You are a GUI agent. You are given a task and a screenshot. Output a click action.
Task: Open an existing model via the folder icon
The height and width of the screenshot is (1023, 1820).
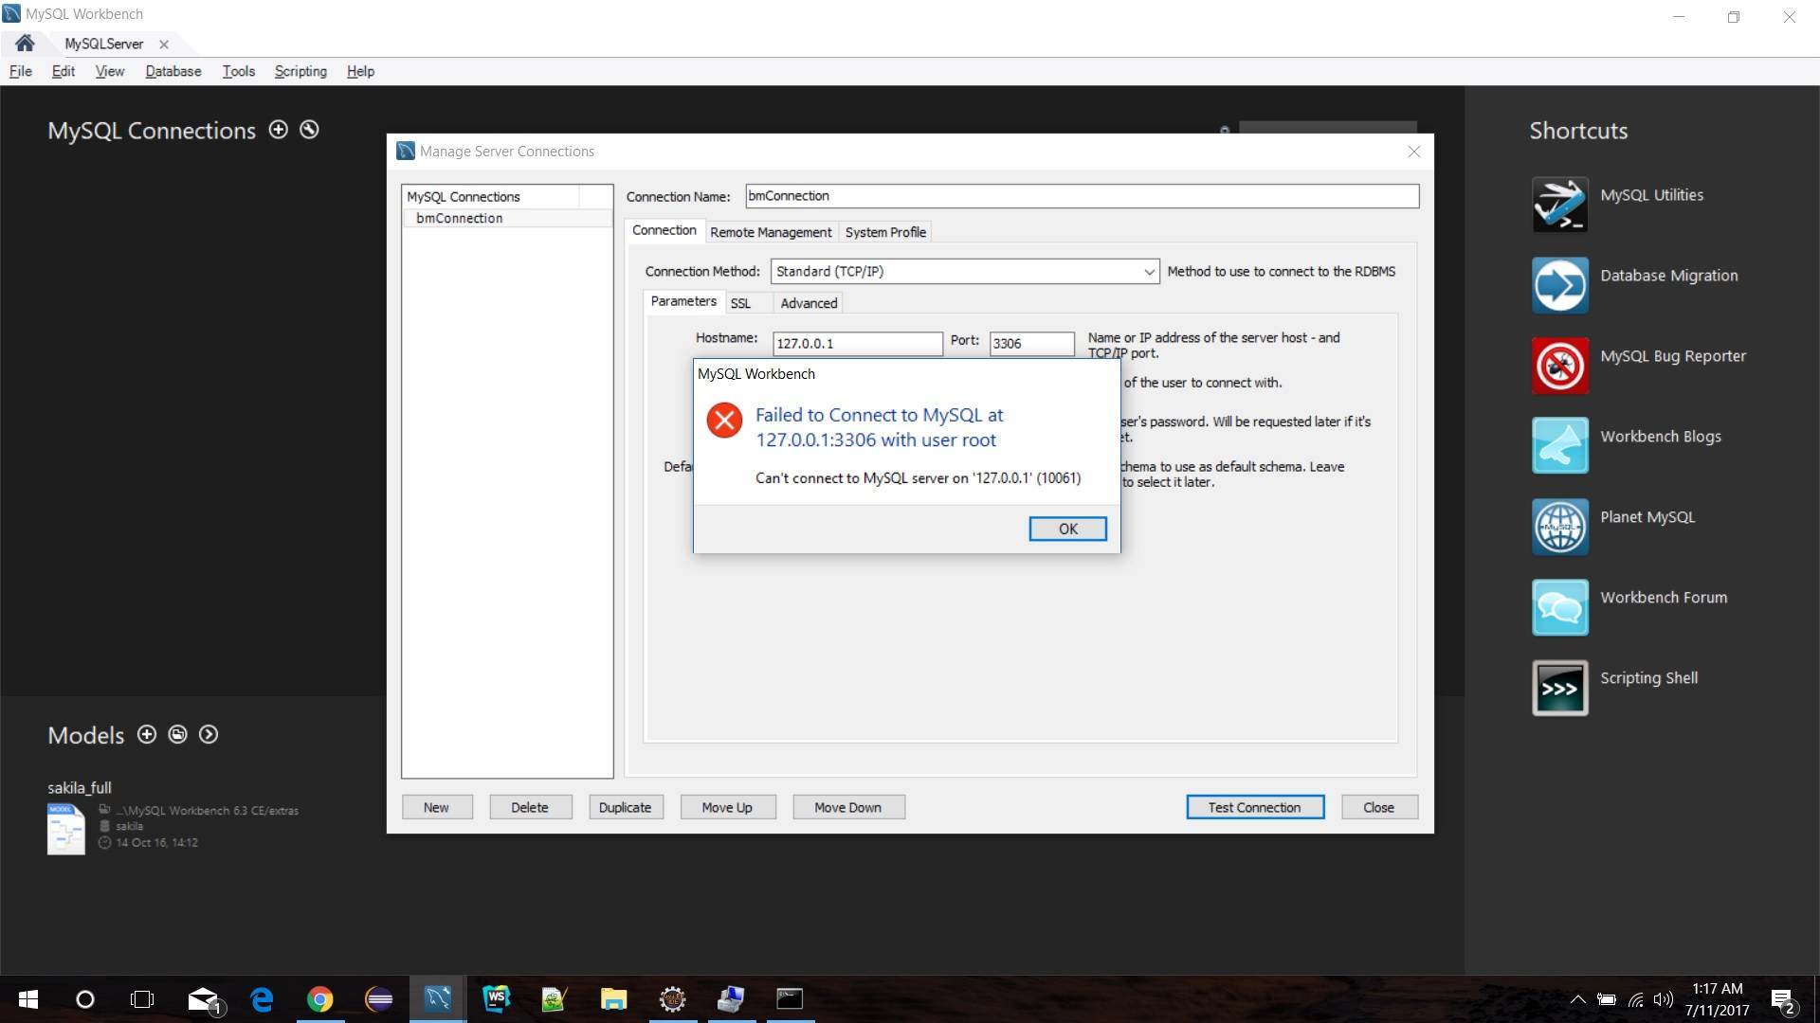coord(177,734)
